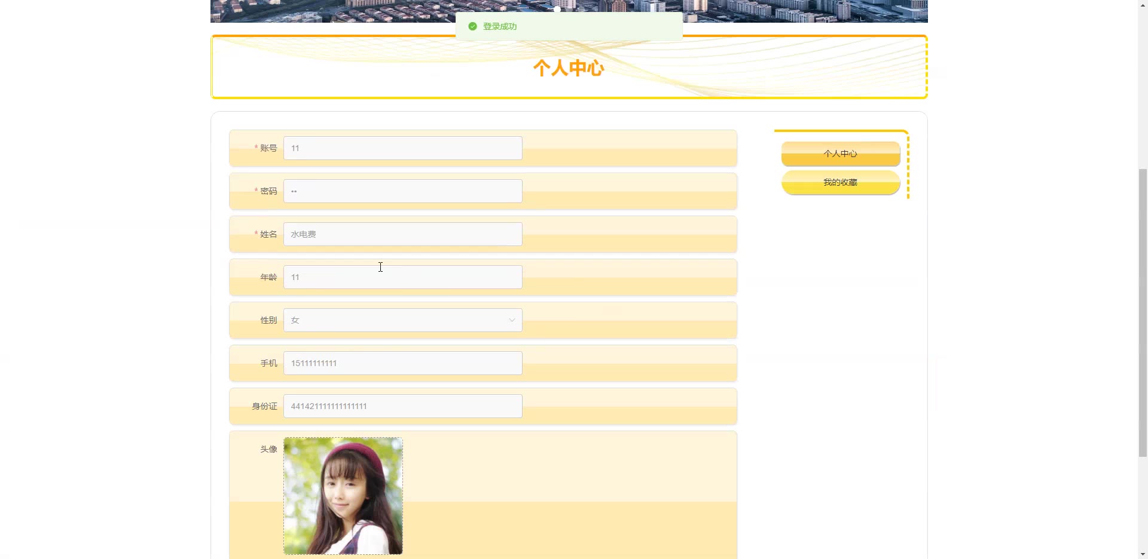Viewport: 1148px width, 559px height.
Task: Click the 登录成功 notification text
Action: coord(500,26)
